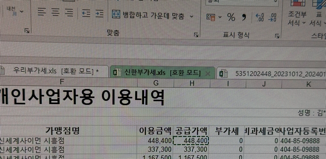Apply comma style number format
Viewport: 326px width, 159px height.
click(x=244, y=17)
